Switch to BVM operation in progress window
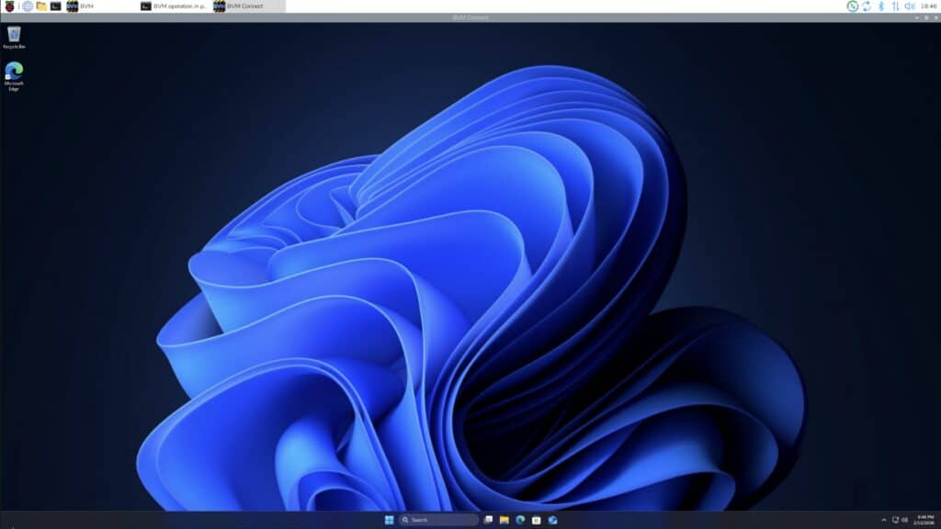Screen dimensions: 941x529 pyautogui.click(x=174, y=6)
